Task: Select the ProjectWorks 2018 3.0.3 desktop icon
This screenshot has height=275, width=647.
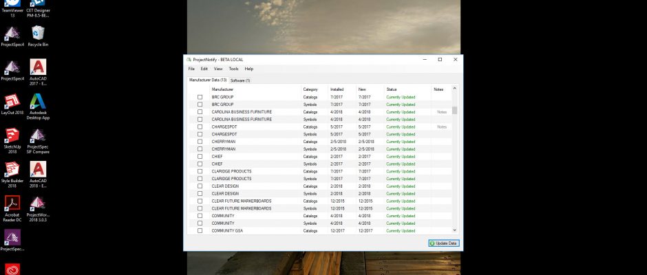Action: 38,208
